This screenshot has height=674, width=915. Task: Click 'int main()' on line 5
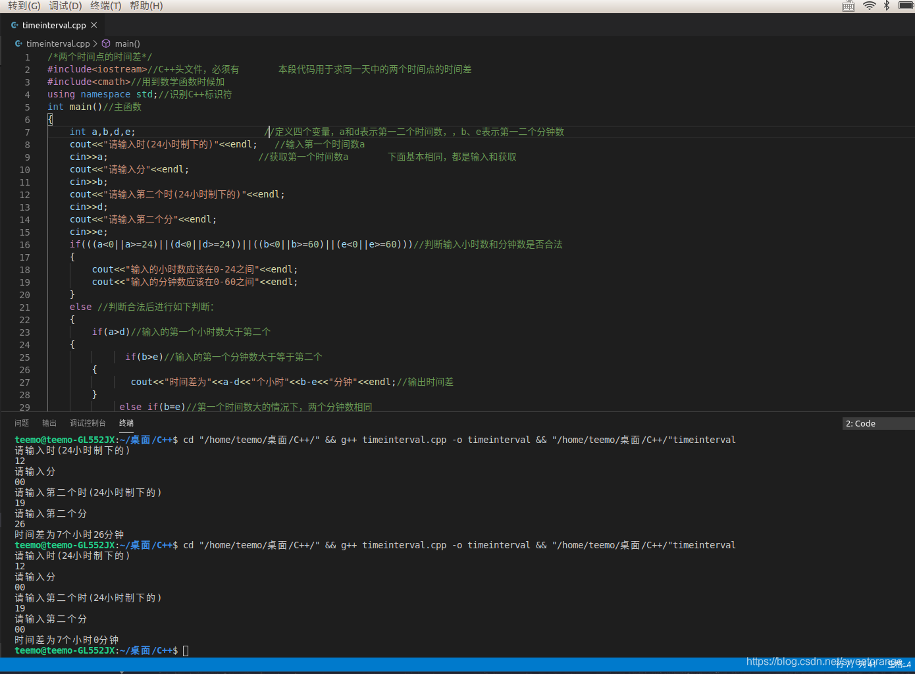pos(75,107)
